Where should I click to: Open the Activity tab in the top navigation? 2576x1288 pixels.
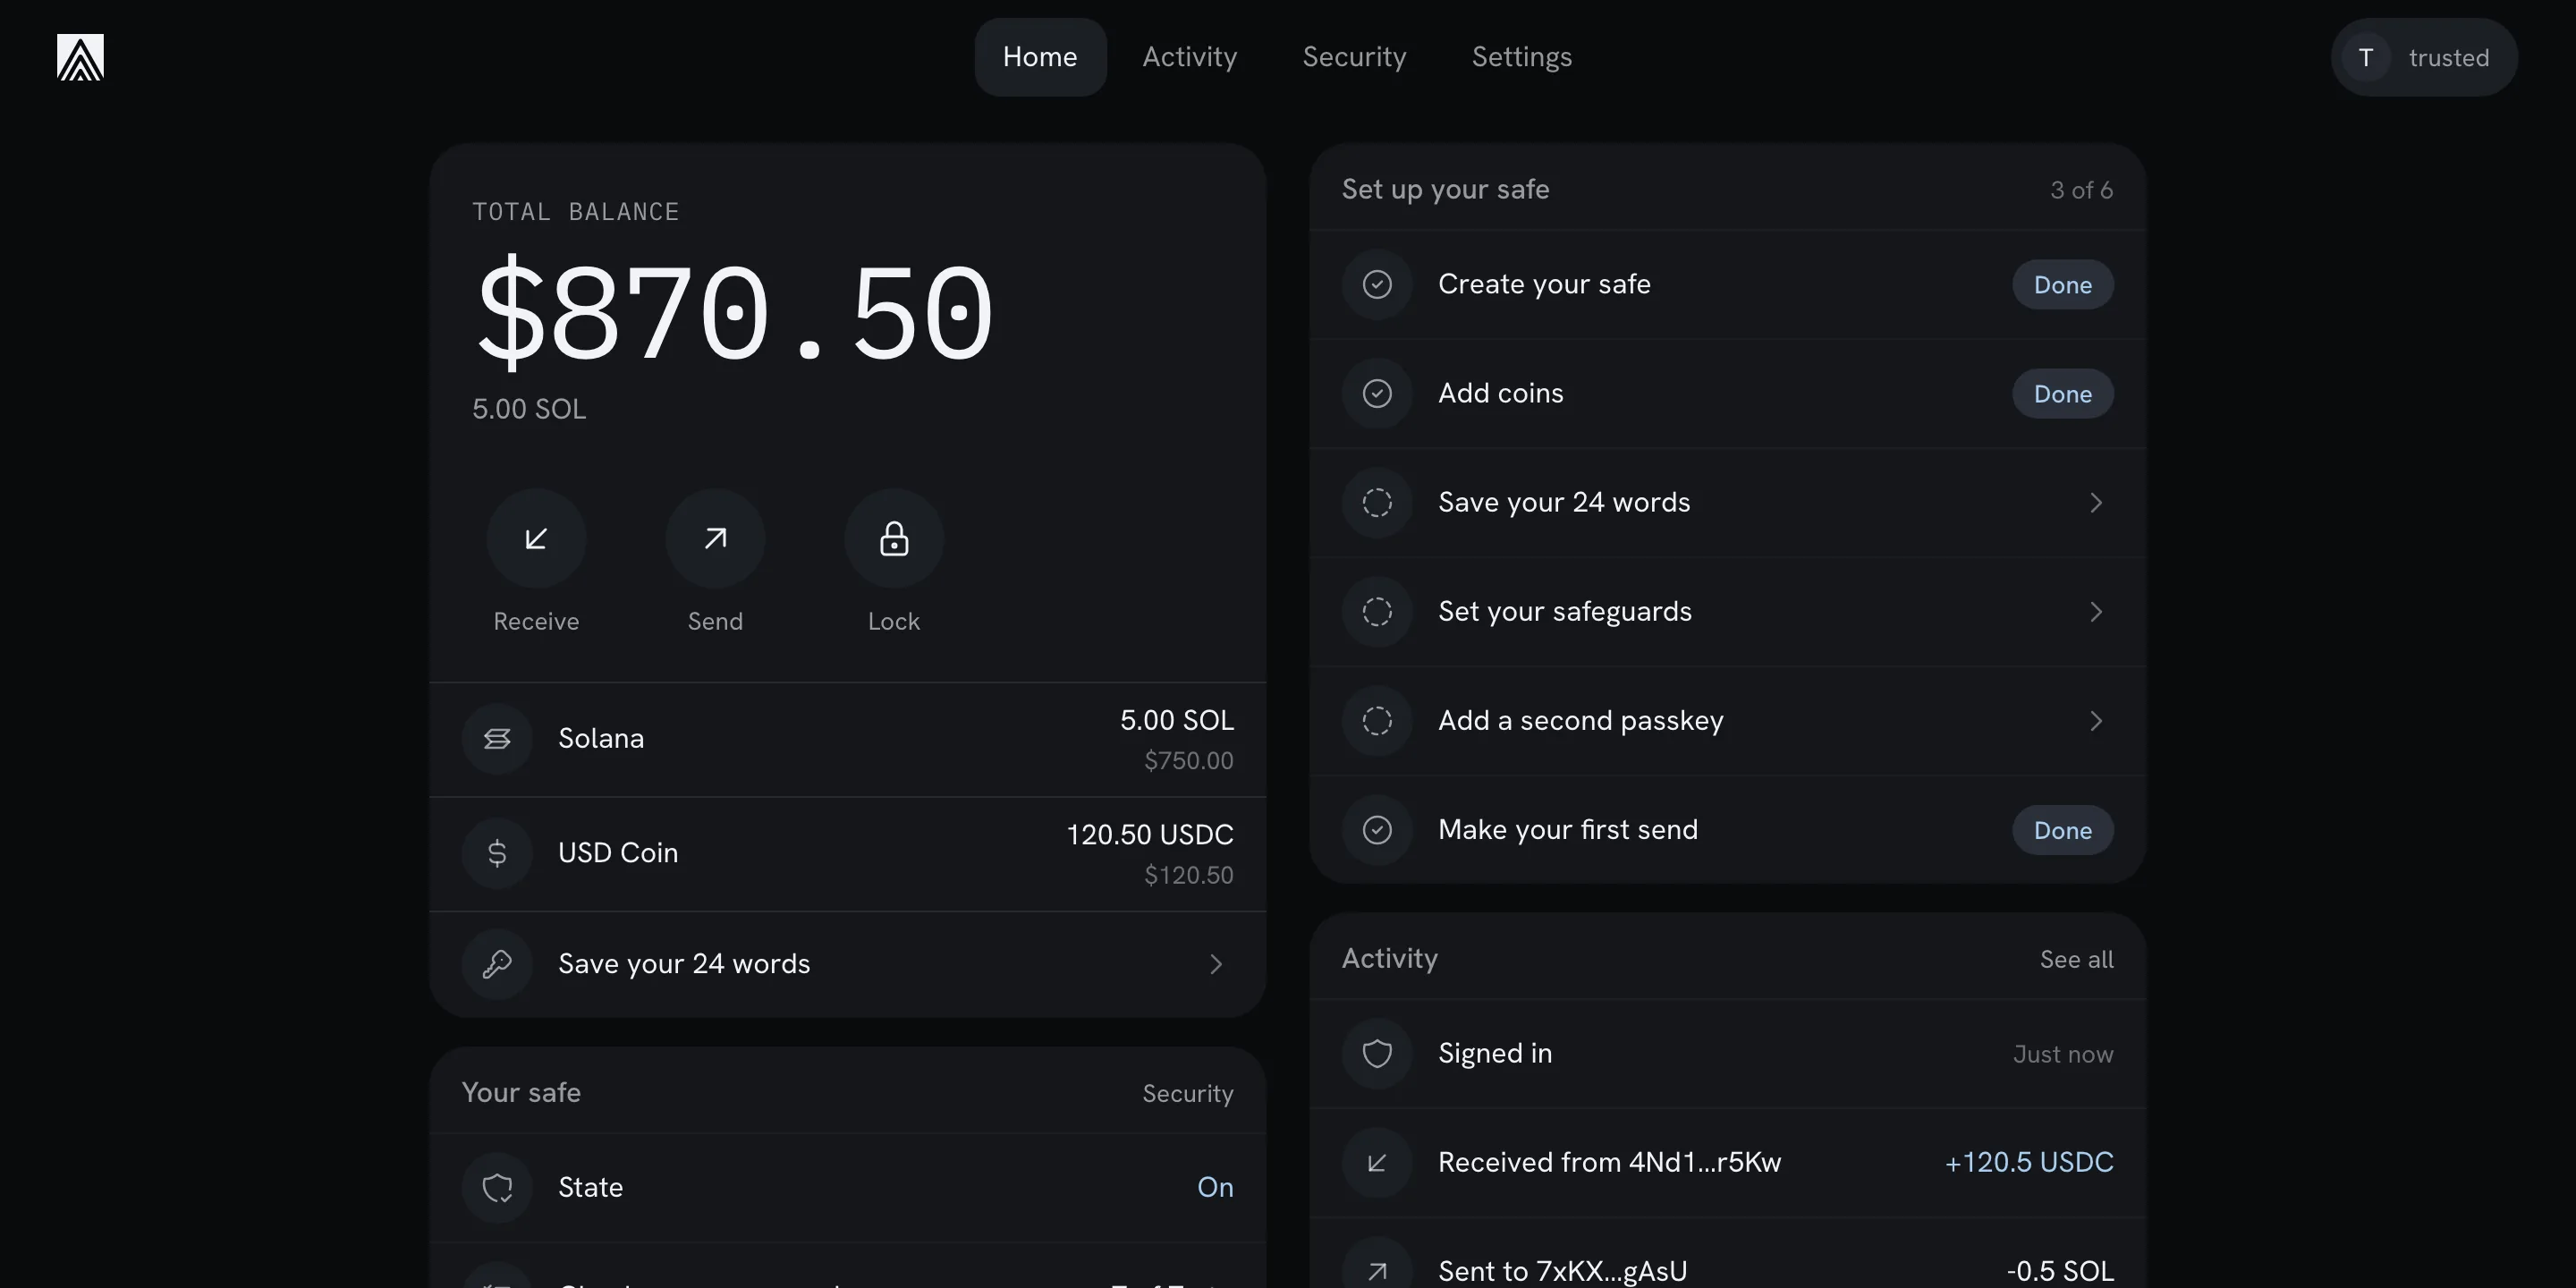tap(1189, 57)
